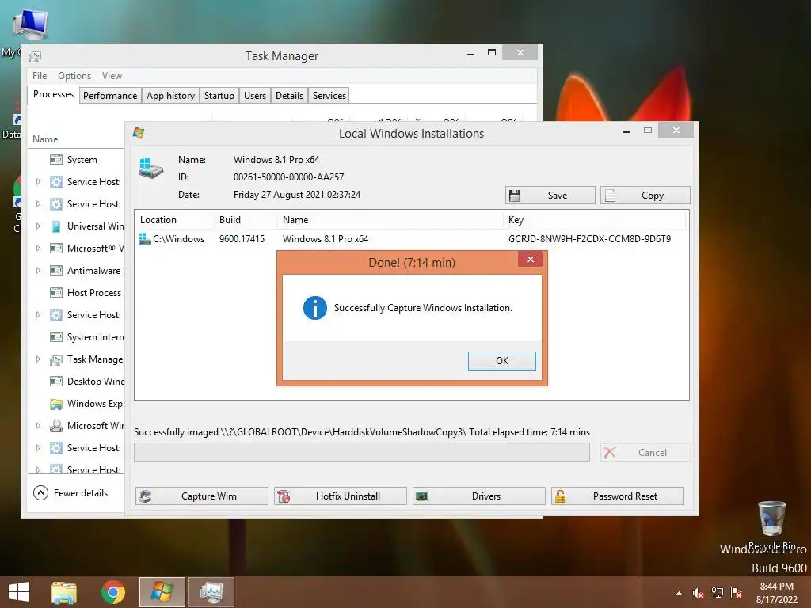This screenshot has height=608, width=811.
Task: Expand the Universal Win process row
Action: 38,226
